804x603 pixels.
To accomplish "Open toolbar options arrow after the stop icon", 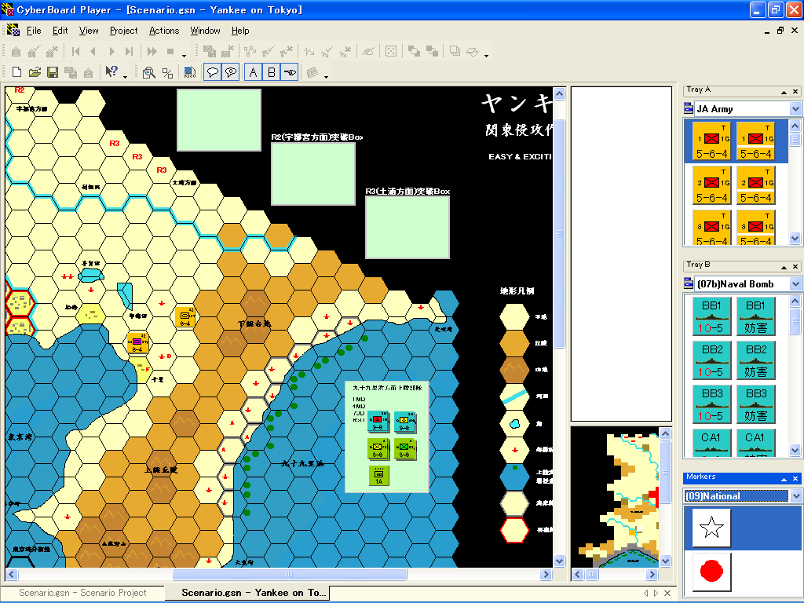I will (184, 55).
